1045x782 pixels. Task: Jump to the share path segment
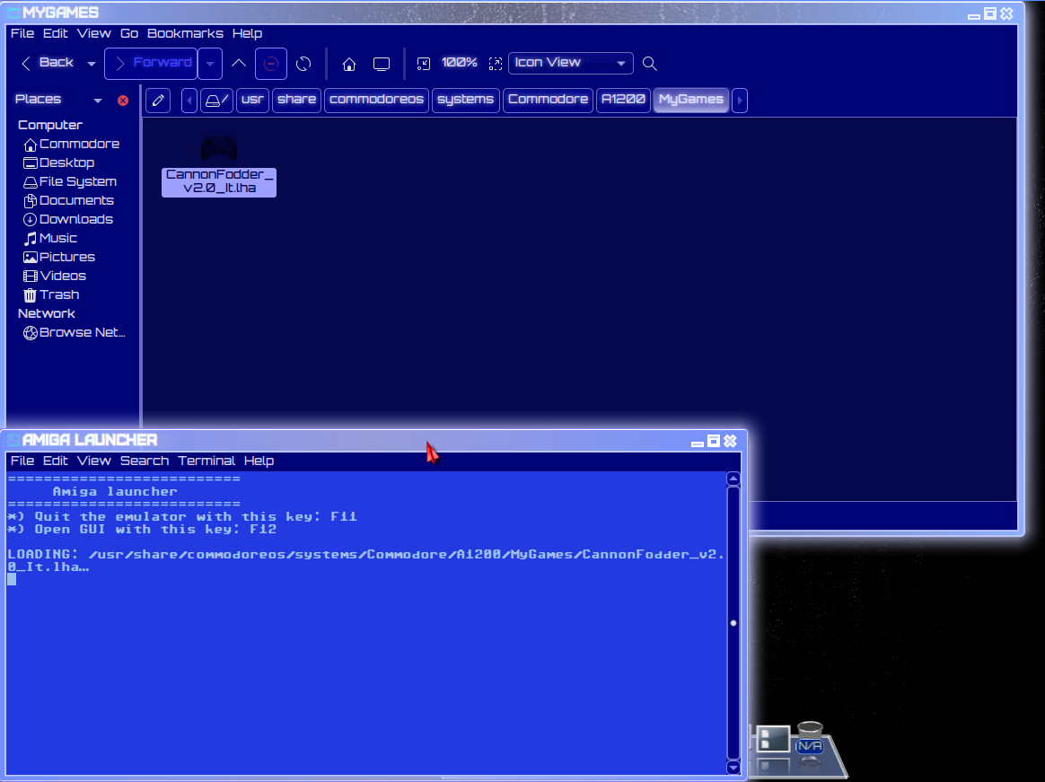click(296, 101)
